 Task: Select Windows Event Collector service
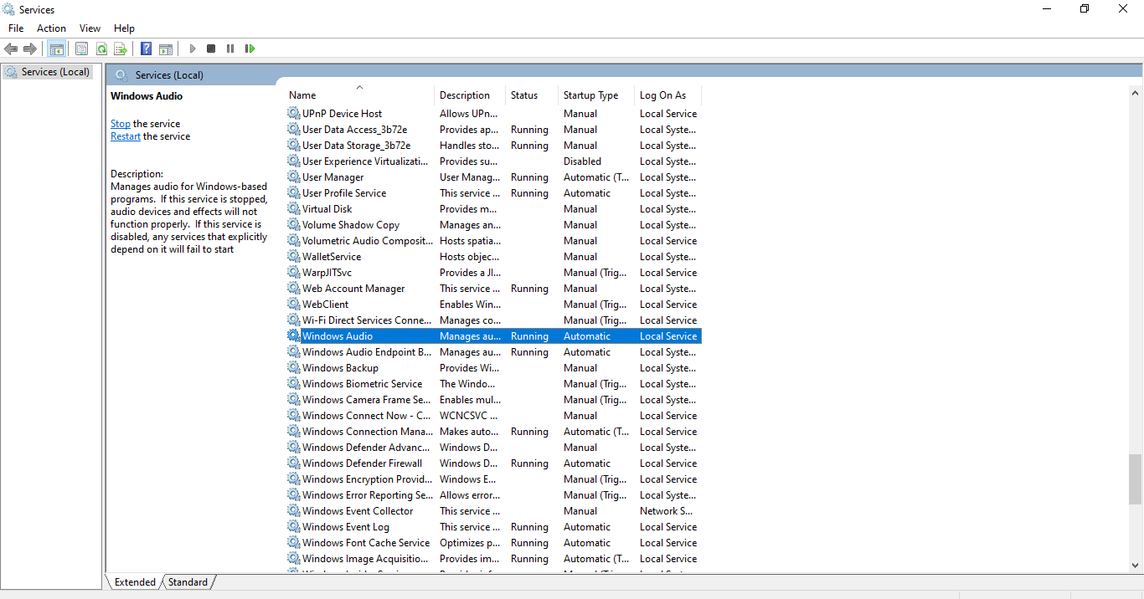[493, 510]
